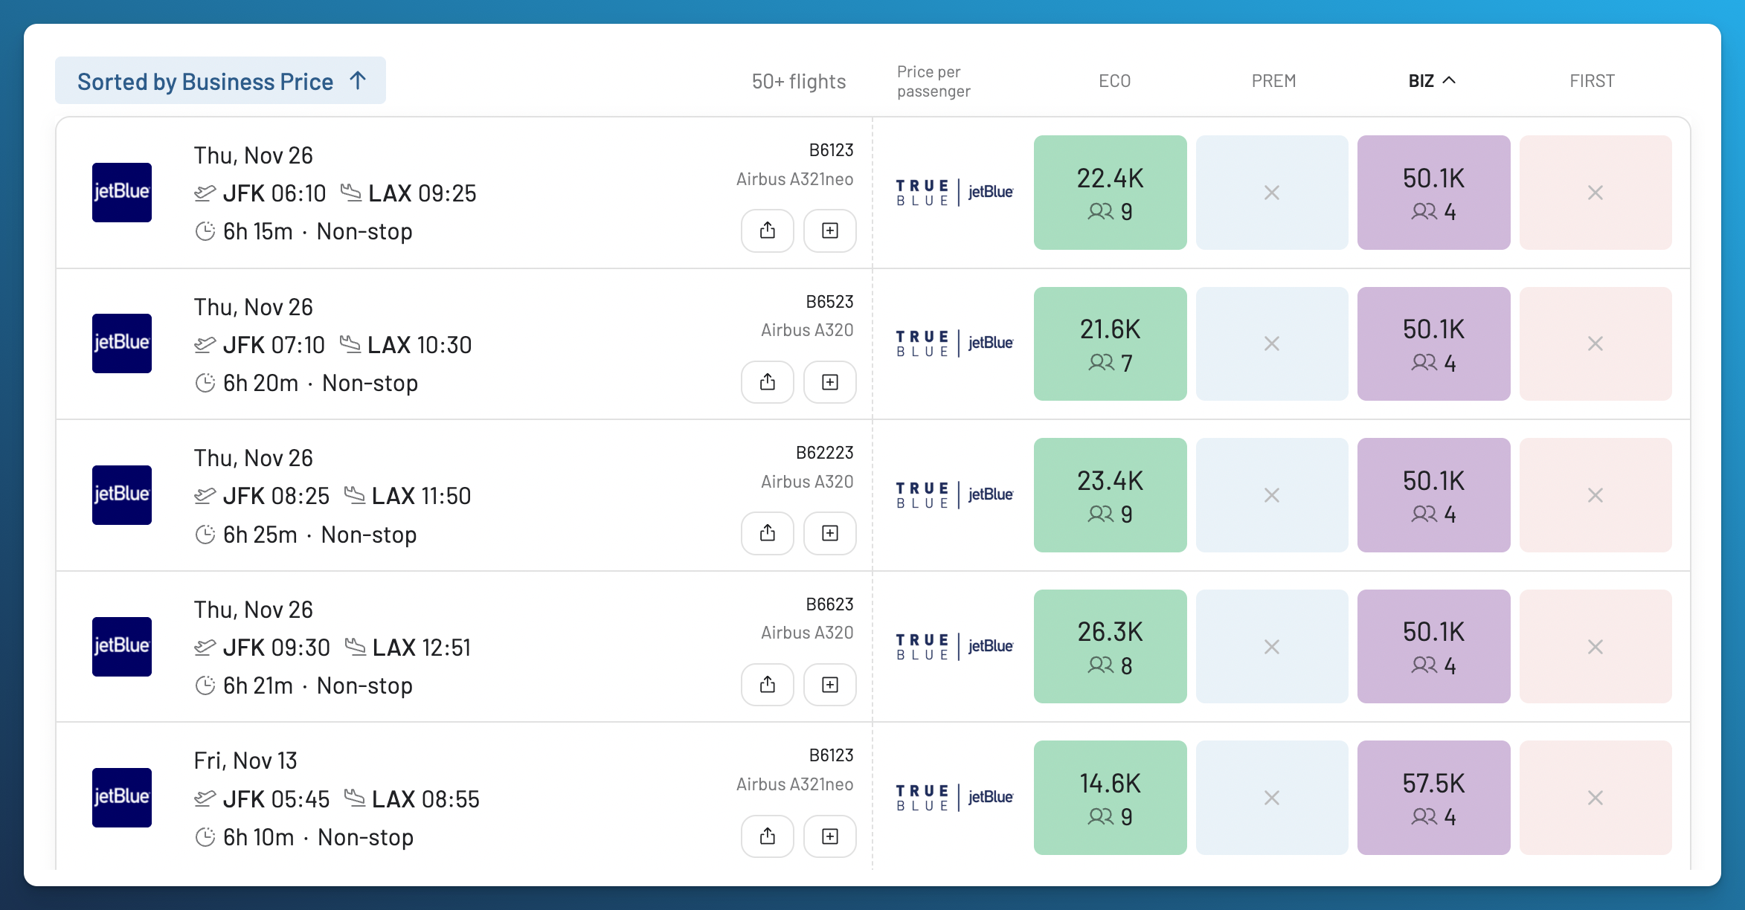
Task: Select 50.1K business fare on B6123 06:10
Action: click(x=1434, y=193)
